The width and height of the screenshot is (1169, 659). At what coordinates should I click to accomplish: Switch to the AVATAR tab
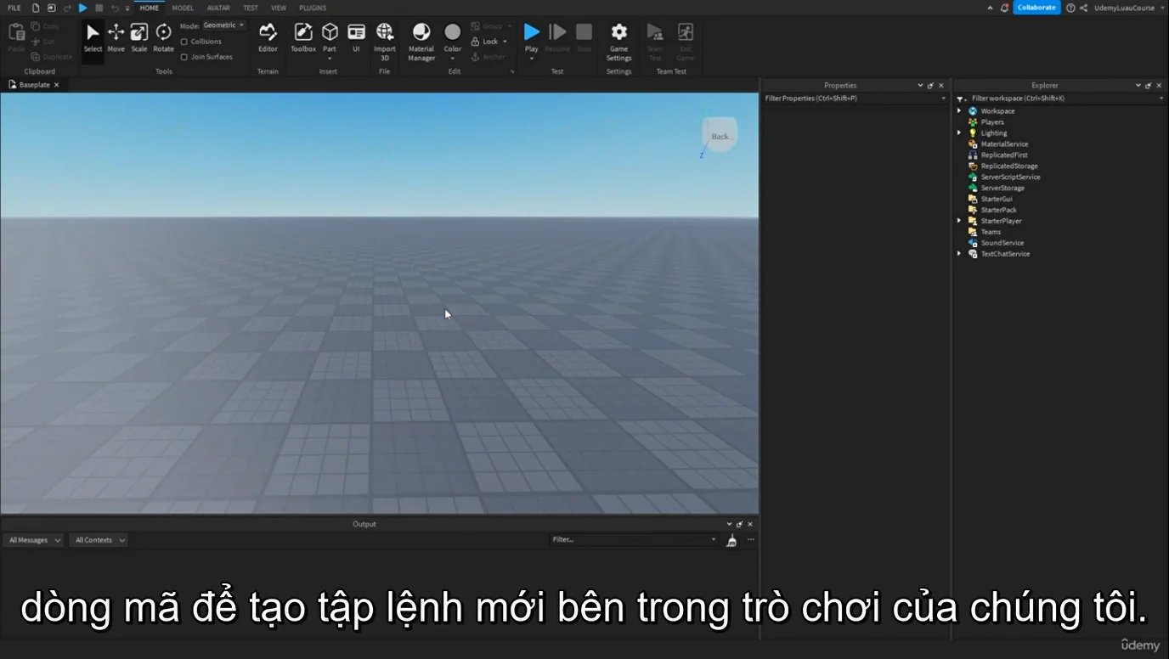coord(218,8)
